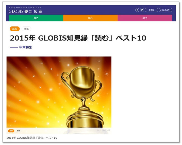Viewport: 182px width, 145px height.
Task: Select the pink 学ぶ tab
Action: click(x=145, y=18)
